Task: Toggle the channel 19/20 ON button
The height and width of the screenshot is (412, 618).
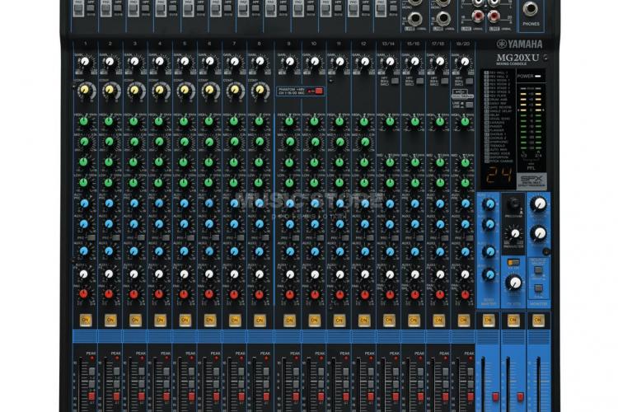Action: [x=463, y=321]
